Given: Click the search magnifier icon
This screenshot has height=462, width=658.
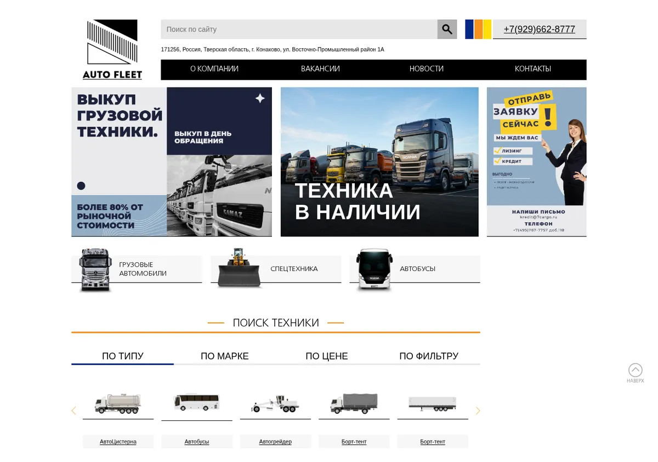Looking at the screenshot, I should click(x=447, y=29).
